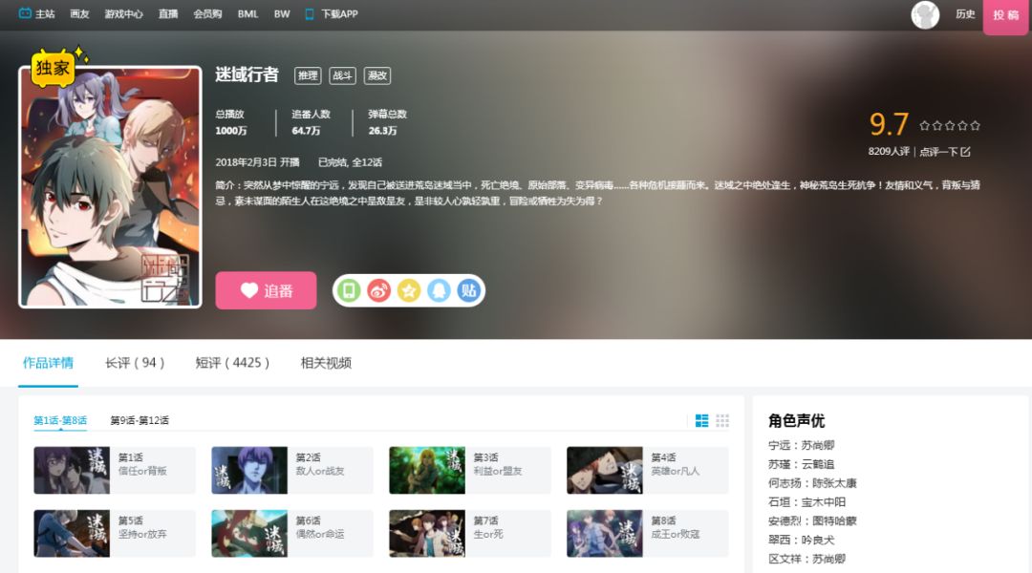
Task: Click the 投稿 upload button
Action: [x=1005, y=16]
